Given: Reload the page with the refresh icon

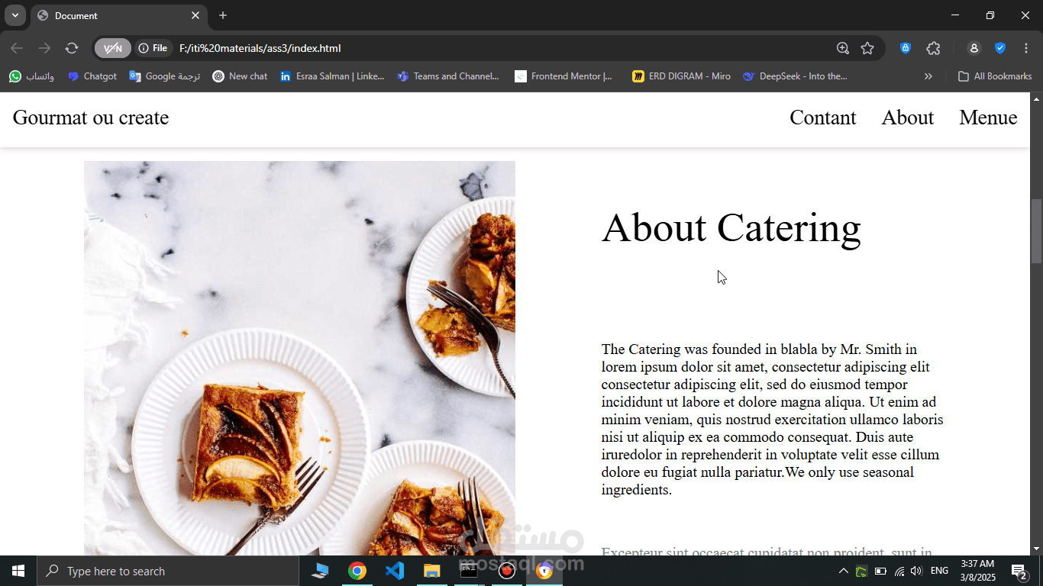Looking at the screenshot, I should point(72,48).
